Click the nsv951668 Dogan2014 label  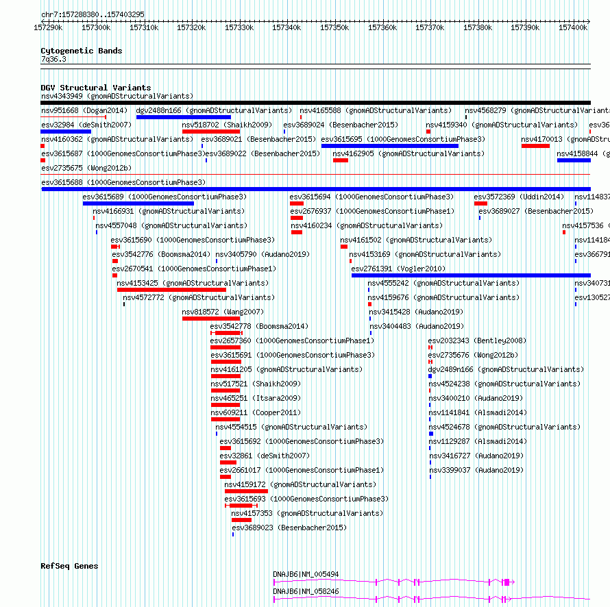84,110
